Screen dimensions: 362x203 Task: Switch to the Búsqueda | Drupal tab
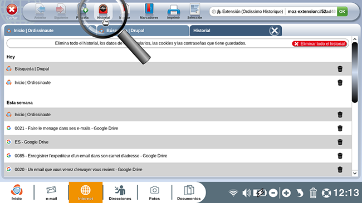[143, 31]
